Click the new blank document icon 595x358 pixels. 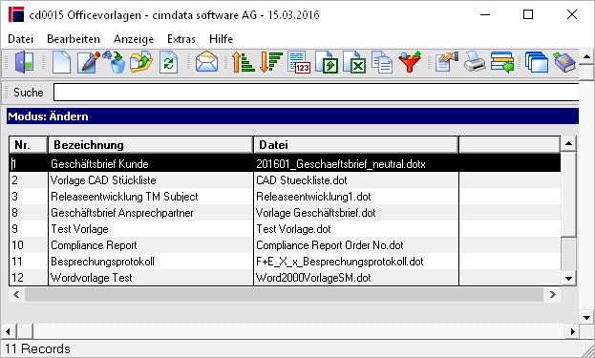(61, 62)
